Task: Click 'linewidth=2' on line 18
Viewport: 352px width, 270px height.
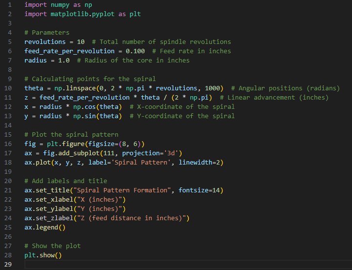Action: [199, 163]
